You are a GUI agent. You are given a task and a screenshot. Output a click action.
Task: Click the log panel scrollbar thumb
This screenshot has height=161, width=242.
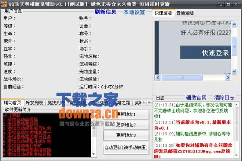click(x=236, y=124)
